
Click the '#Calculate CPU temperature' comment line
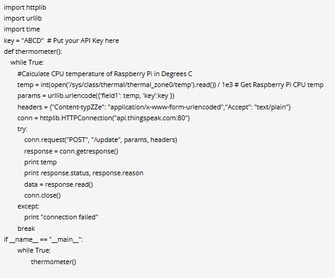[x=104, y=74]
